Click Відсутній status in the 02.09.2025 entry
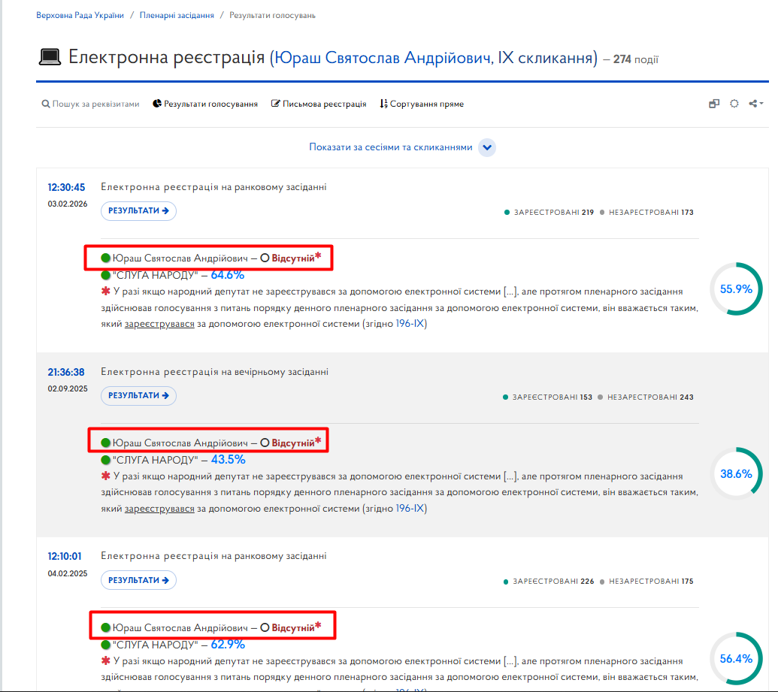The height and width of the screenshot is (692, 778). point(292,443)
